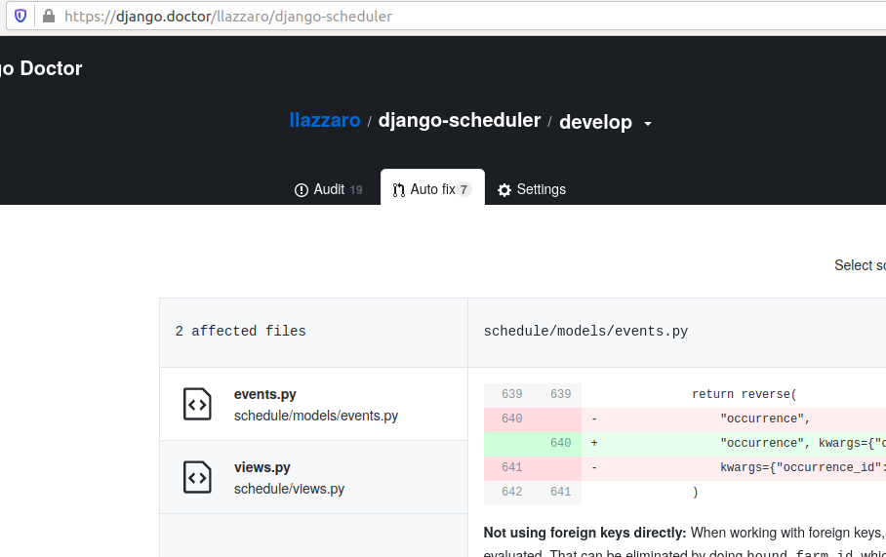886x557 pixels.
Task: Select events.py in affected files list
Action: (313, 404)
